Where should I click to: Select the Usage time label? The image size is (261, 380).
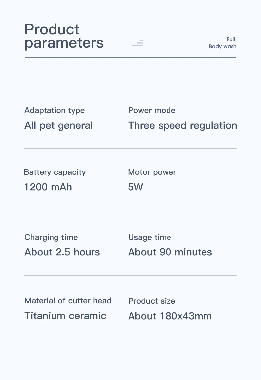(x=150, y=237)
